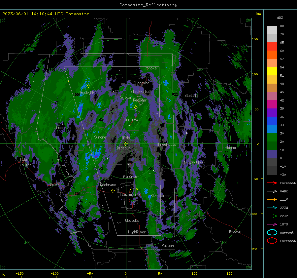This screenshot has height=278, width=297.
Task: Click the red 60–65 dBZ color swatch
Action: [272, 46]
